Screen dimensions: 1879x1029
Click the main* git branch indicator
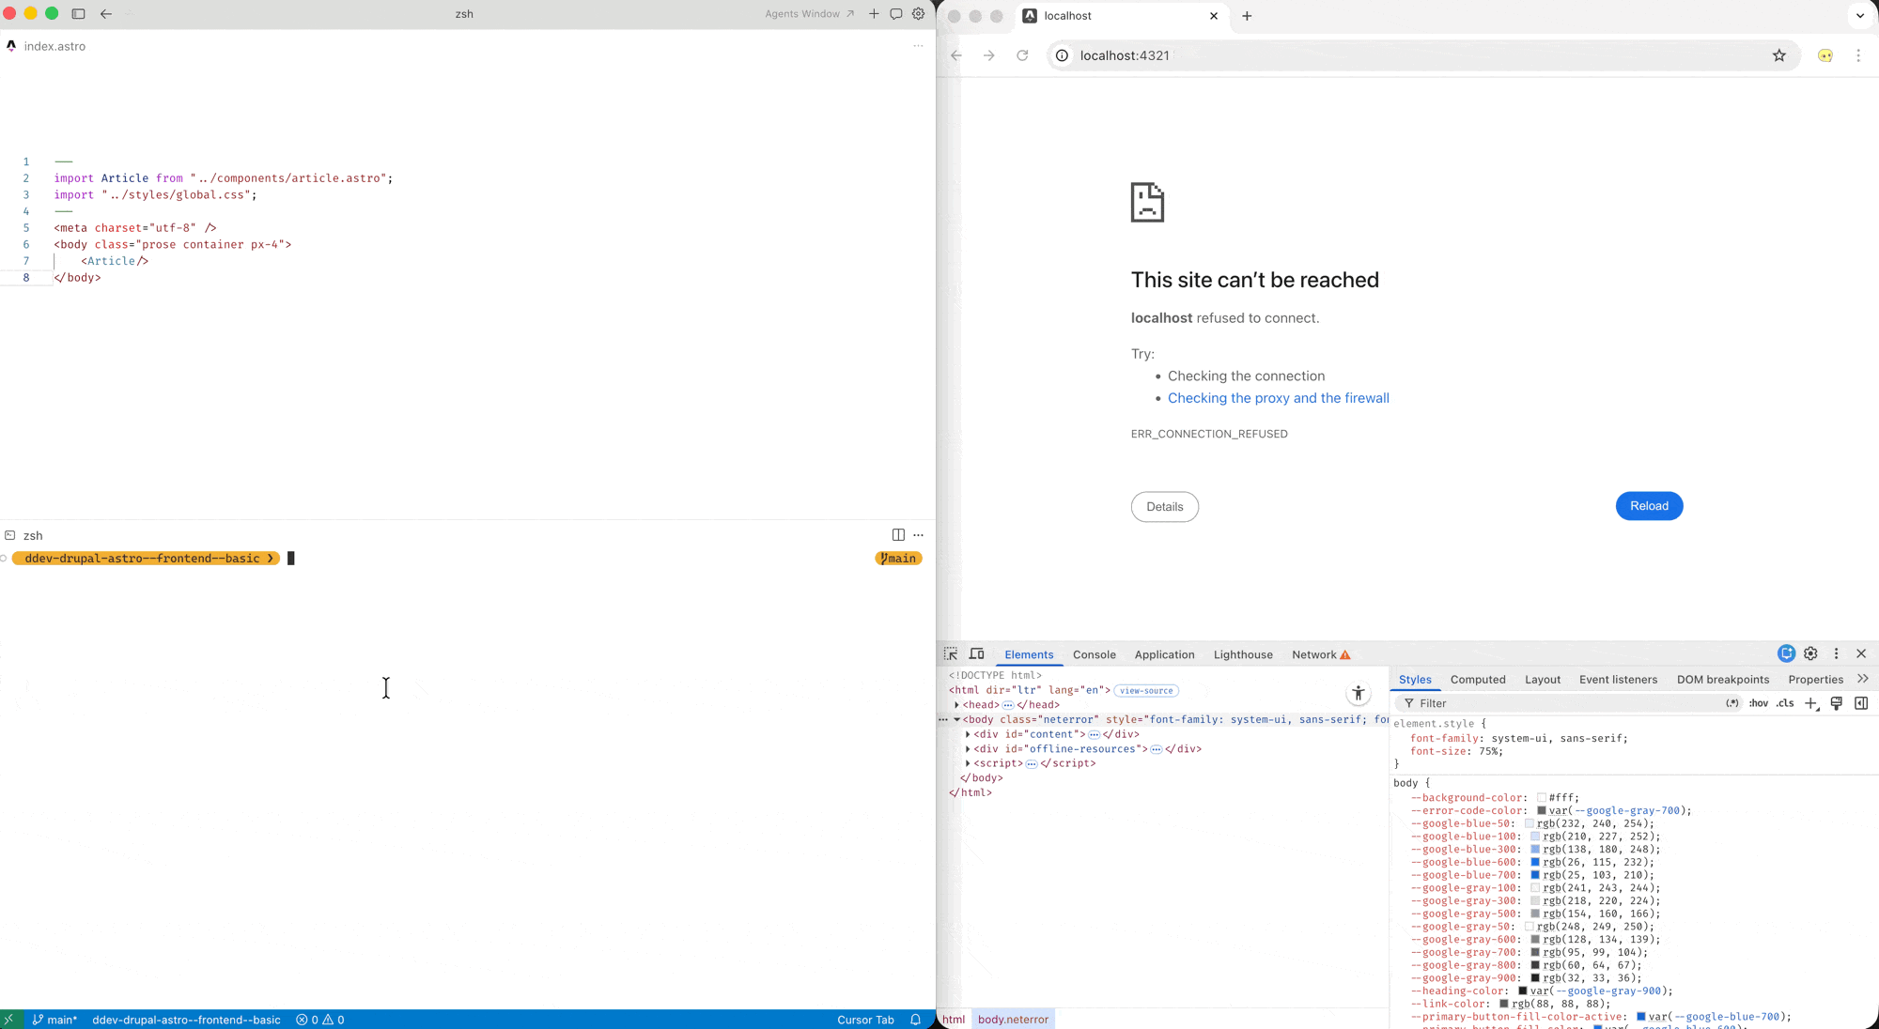[x=55, y=1020]
